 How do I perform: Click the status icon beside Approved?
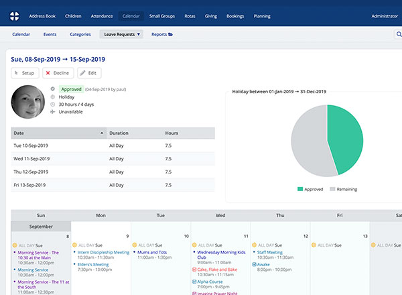coord(52,89)
